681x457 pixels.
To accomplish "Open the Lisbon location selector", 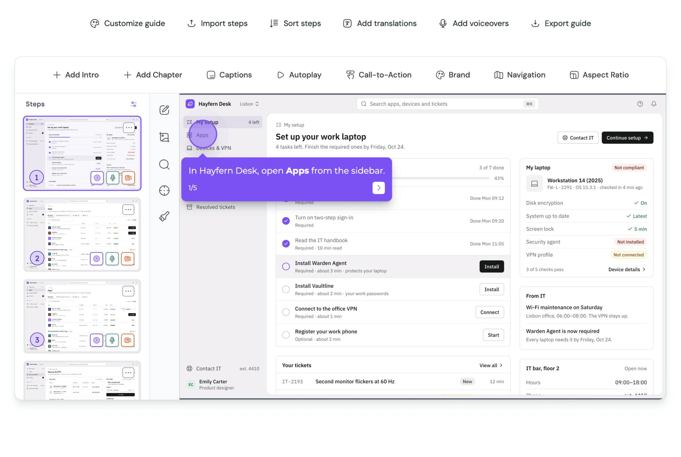I will pyautogui.click(x=249, y=104).
